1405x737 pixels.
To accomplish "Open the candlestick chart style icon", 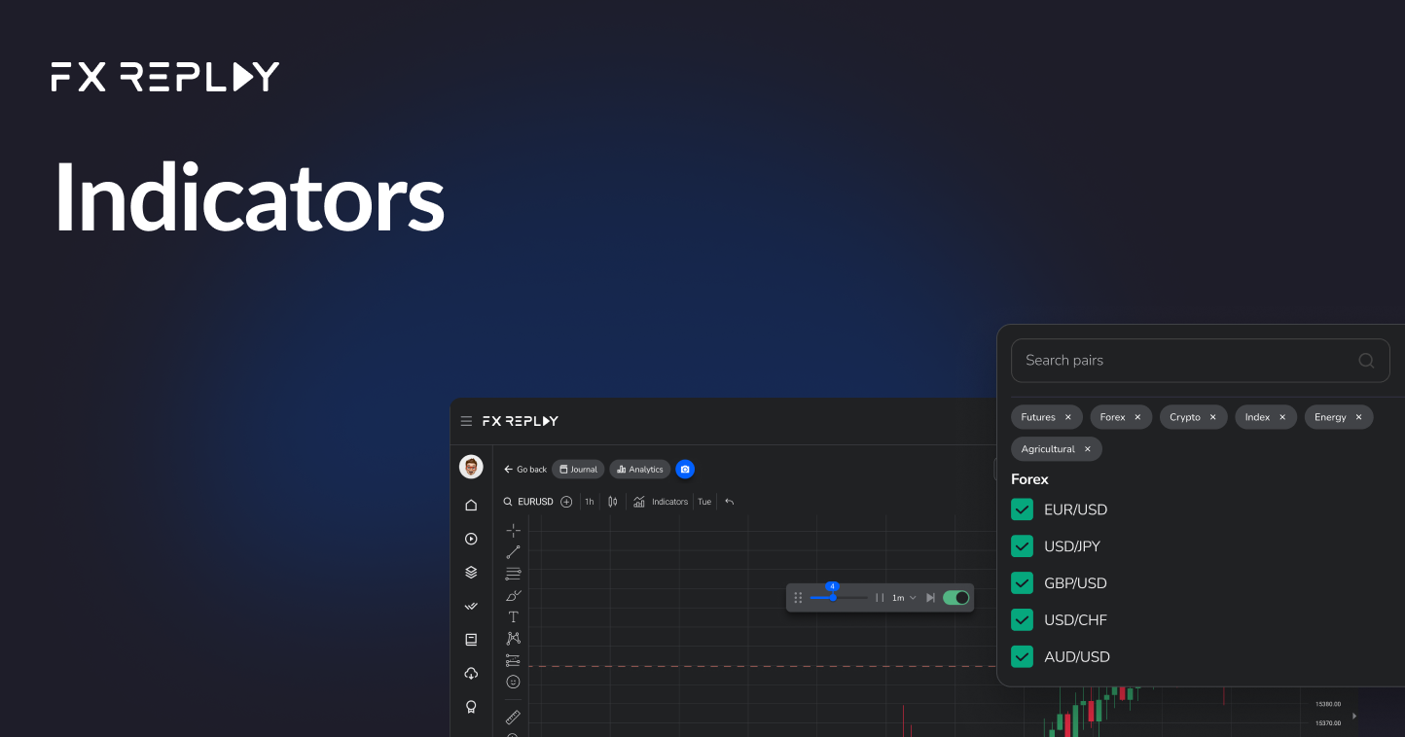I will [612, 501].
